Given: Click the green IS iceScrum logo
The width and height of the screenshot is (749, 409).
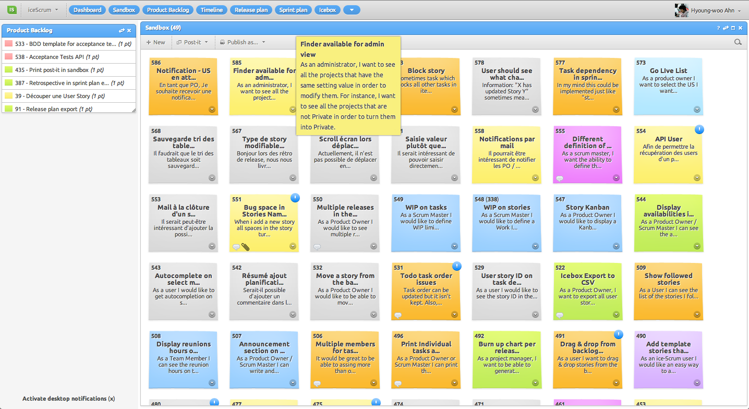Looking at the screenshot, I should click(x=11, y=10).
